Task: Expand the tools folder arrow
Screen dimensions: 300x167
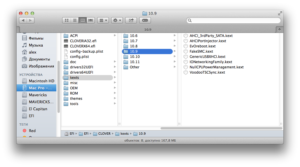Action: coord(115,104)
